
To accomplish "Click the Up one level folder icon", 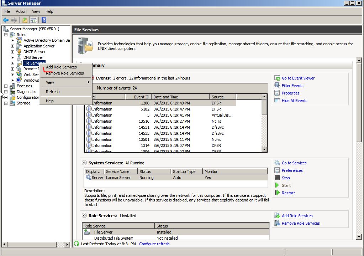I will (x=25, y=20).
